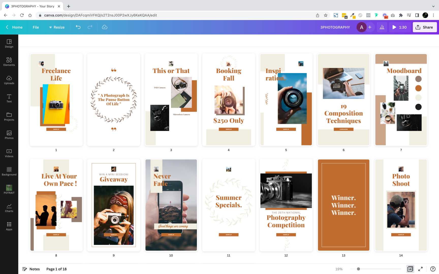Screen dimensions: 439x274
Task: Play the 1:30 presentation
Action: coord(399,27)
